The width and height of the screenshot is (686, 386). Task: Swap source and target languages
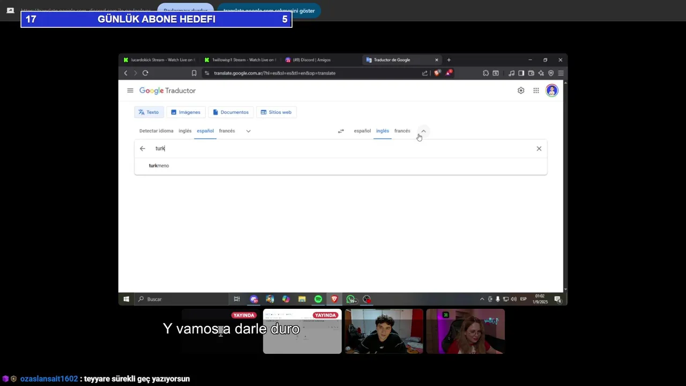341,131
